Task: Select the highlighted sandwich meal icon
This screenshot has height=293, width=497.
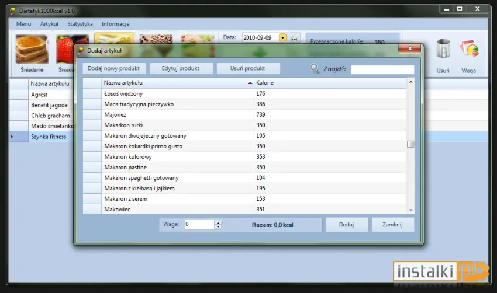Action: (114, 39)
